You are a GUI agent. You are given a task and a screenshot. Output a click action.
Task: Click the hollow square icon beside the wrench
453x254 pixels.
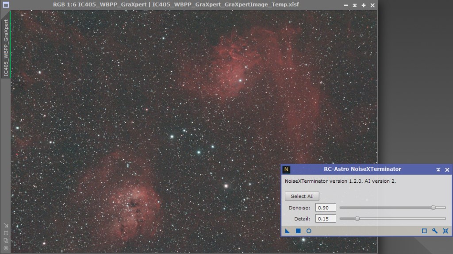(x=424, y=231)
